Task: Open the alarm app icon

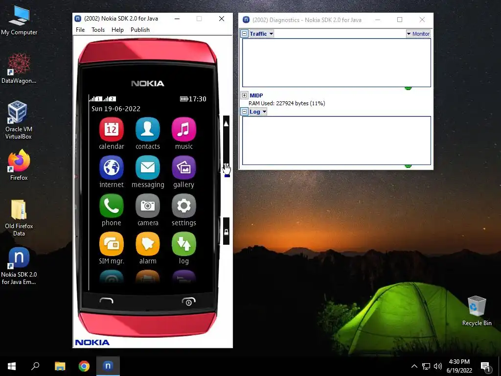Action: point(148,244)
